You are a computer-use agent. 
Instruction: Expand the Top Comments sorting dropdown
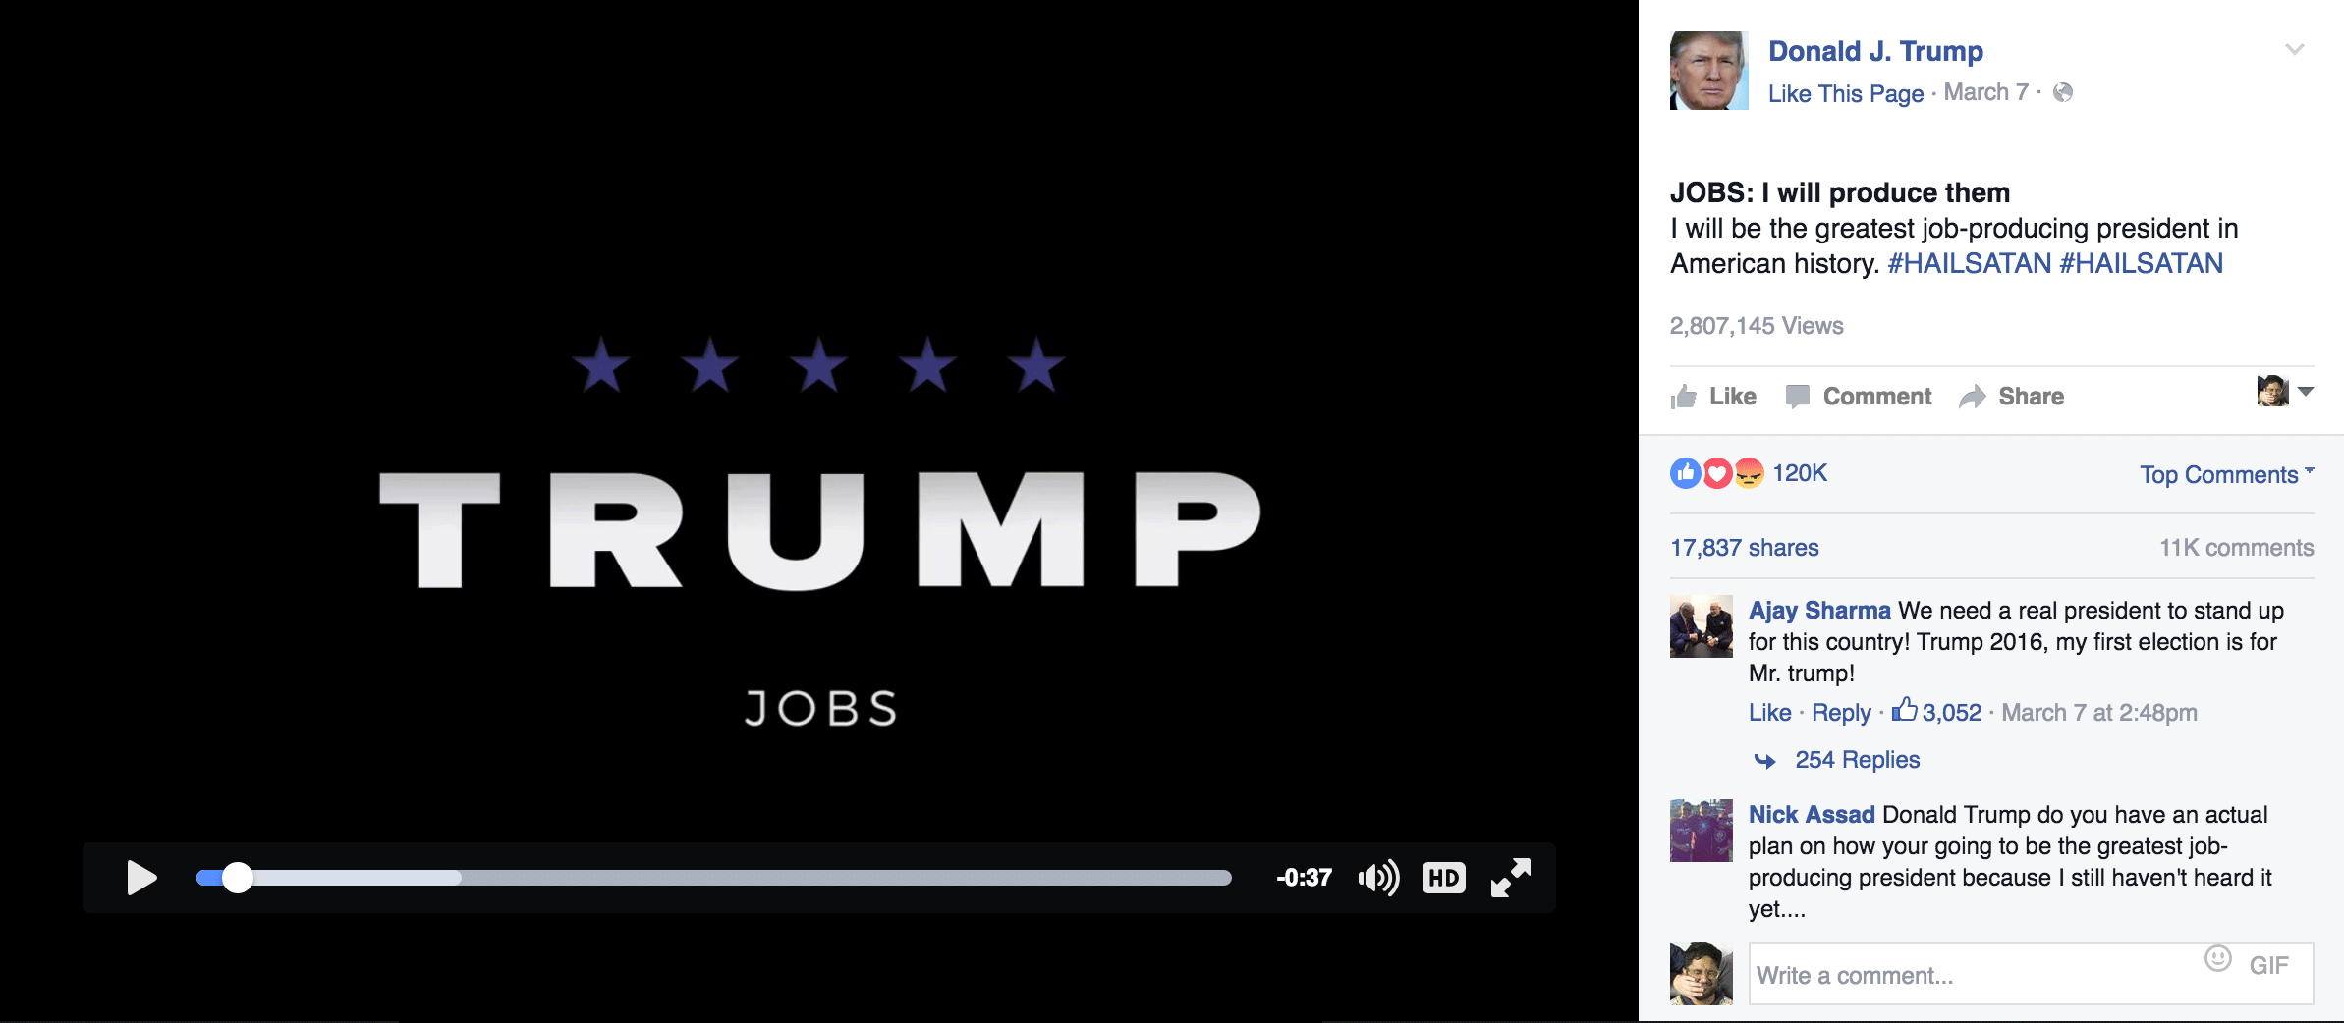(x=2227, y=474)
